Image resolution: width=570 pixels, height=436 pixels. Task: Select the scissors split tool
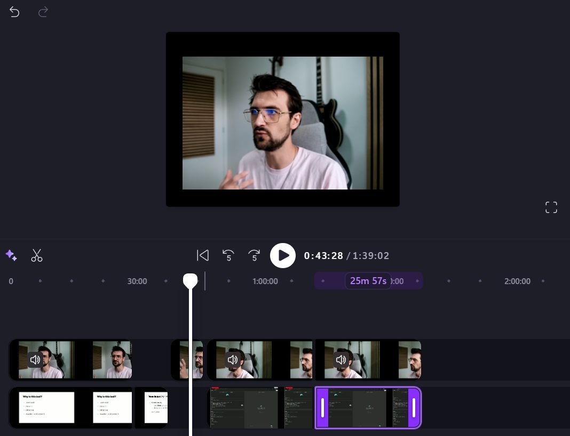[x=37, y=255]
